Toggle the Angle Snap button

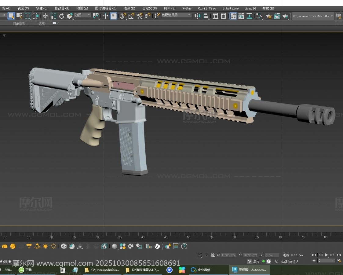(131, 16)
